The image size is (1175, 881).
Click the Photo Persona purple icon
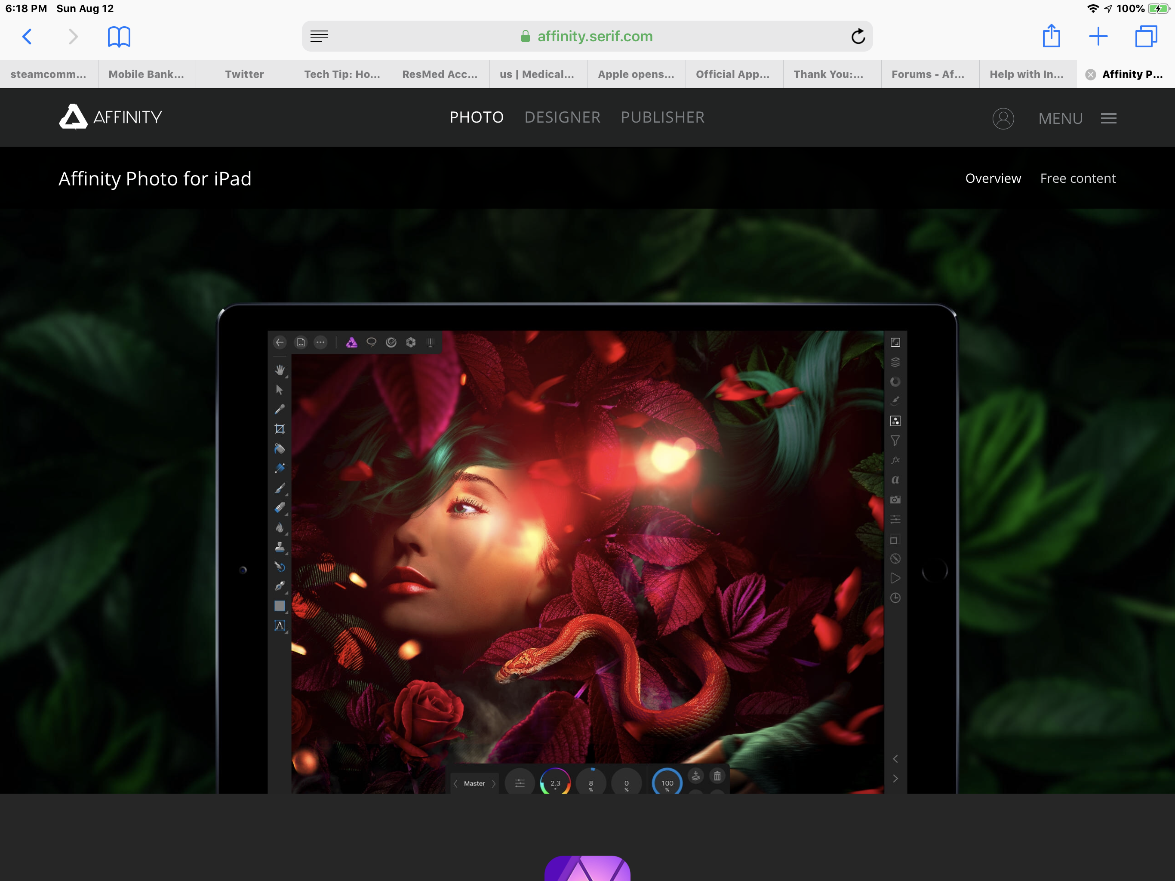tap(352, 342)
